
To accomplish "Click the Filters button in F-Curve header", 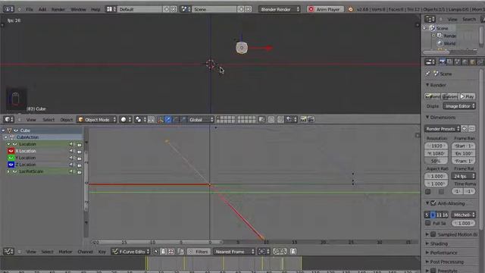I will point(198,252).
